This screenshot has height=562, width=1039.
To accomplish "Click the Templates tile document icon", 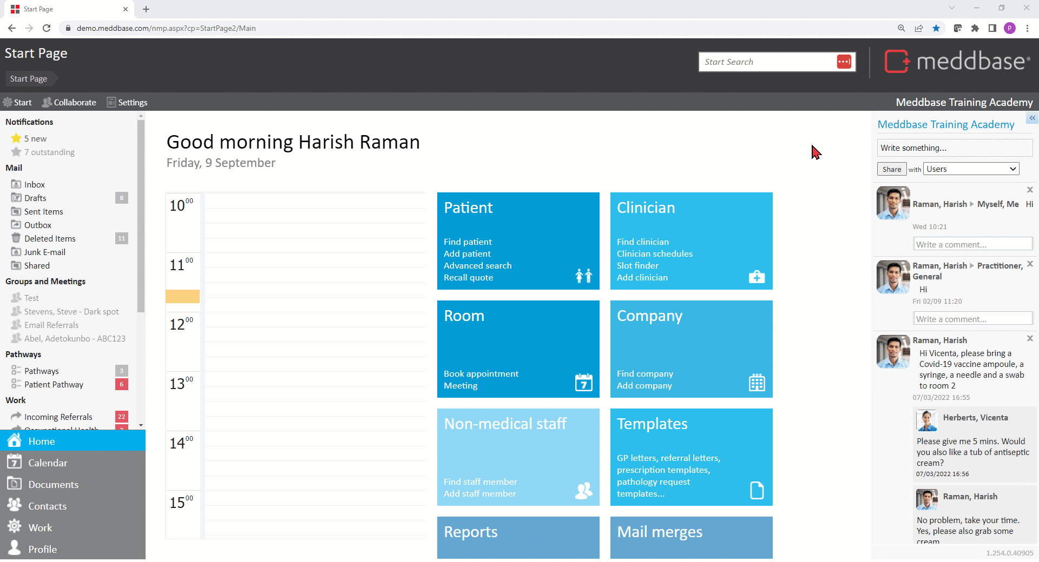I will click(757, 490).
